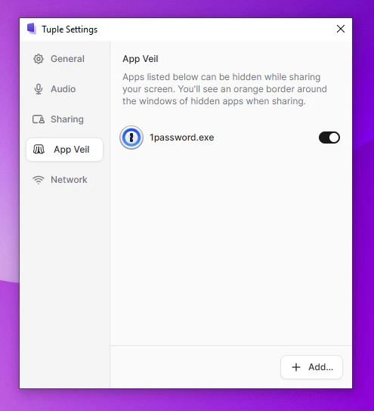Click the App Veil heading
This screenshot has width=374, height=411.
(141, 59)
